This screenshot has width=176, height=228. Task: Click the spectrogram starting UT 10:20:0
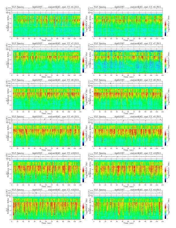46,172
